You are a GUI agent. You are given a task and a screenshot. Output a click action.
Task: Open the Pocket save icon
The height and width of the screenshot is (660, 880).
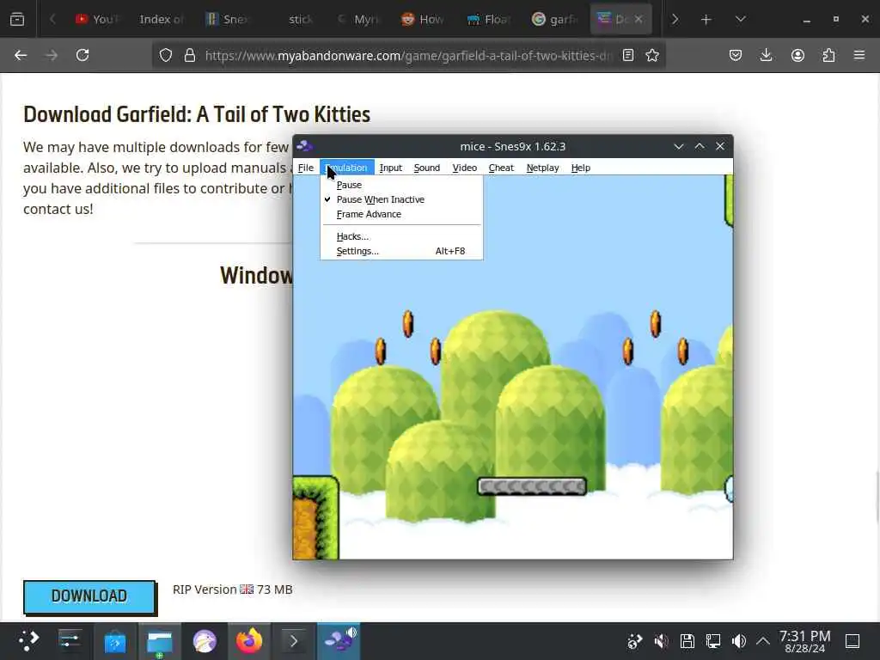736,55
